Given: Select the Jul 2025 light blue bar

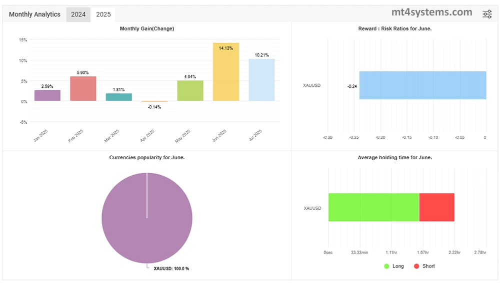Looking at the screenshot, I should tap(261, 80).
